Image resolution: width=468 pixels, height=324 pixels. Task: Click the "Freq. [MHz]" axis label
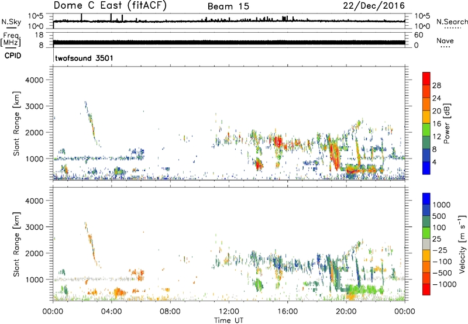(x=11, y=40)
